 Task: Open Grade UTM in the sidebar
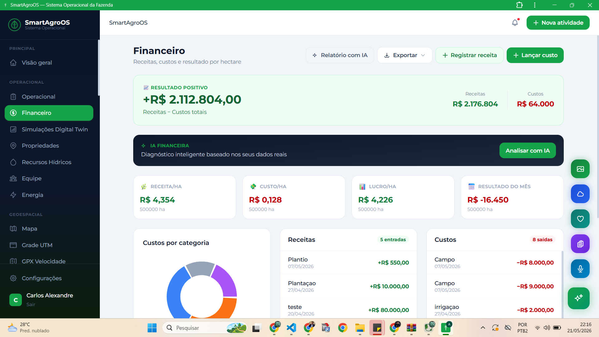pyautogui.click(x=49, y=245)
